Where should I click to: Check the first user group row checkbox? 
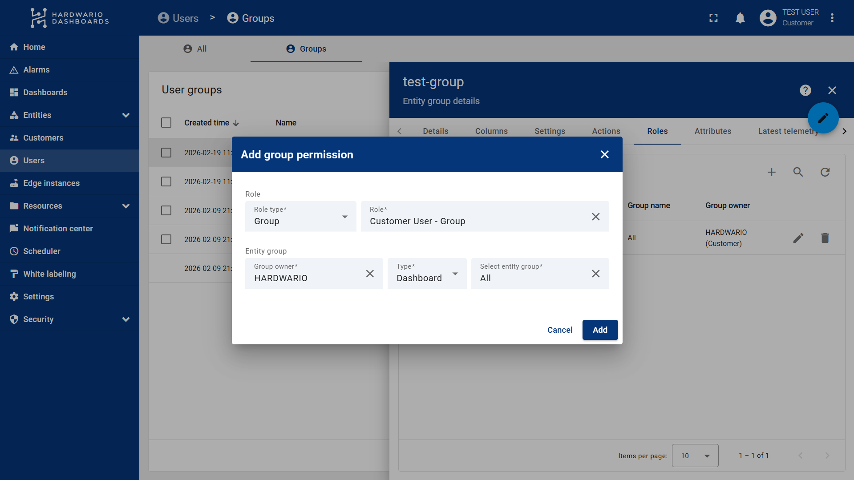(166, 153)
